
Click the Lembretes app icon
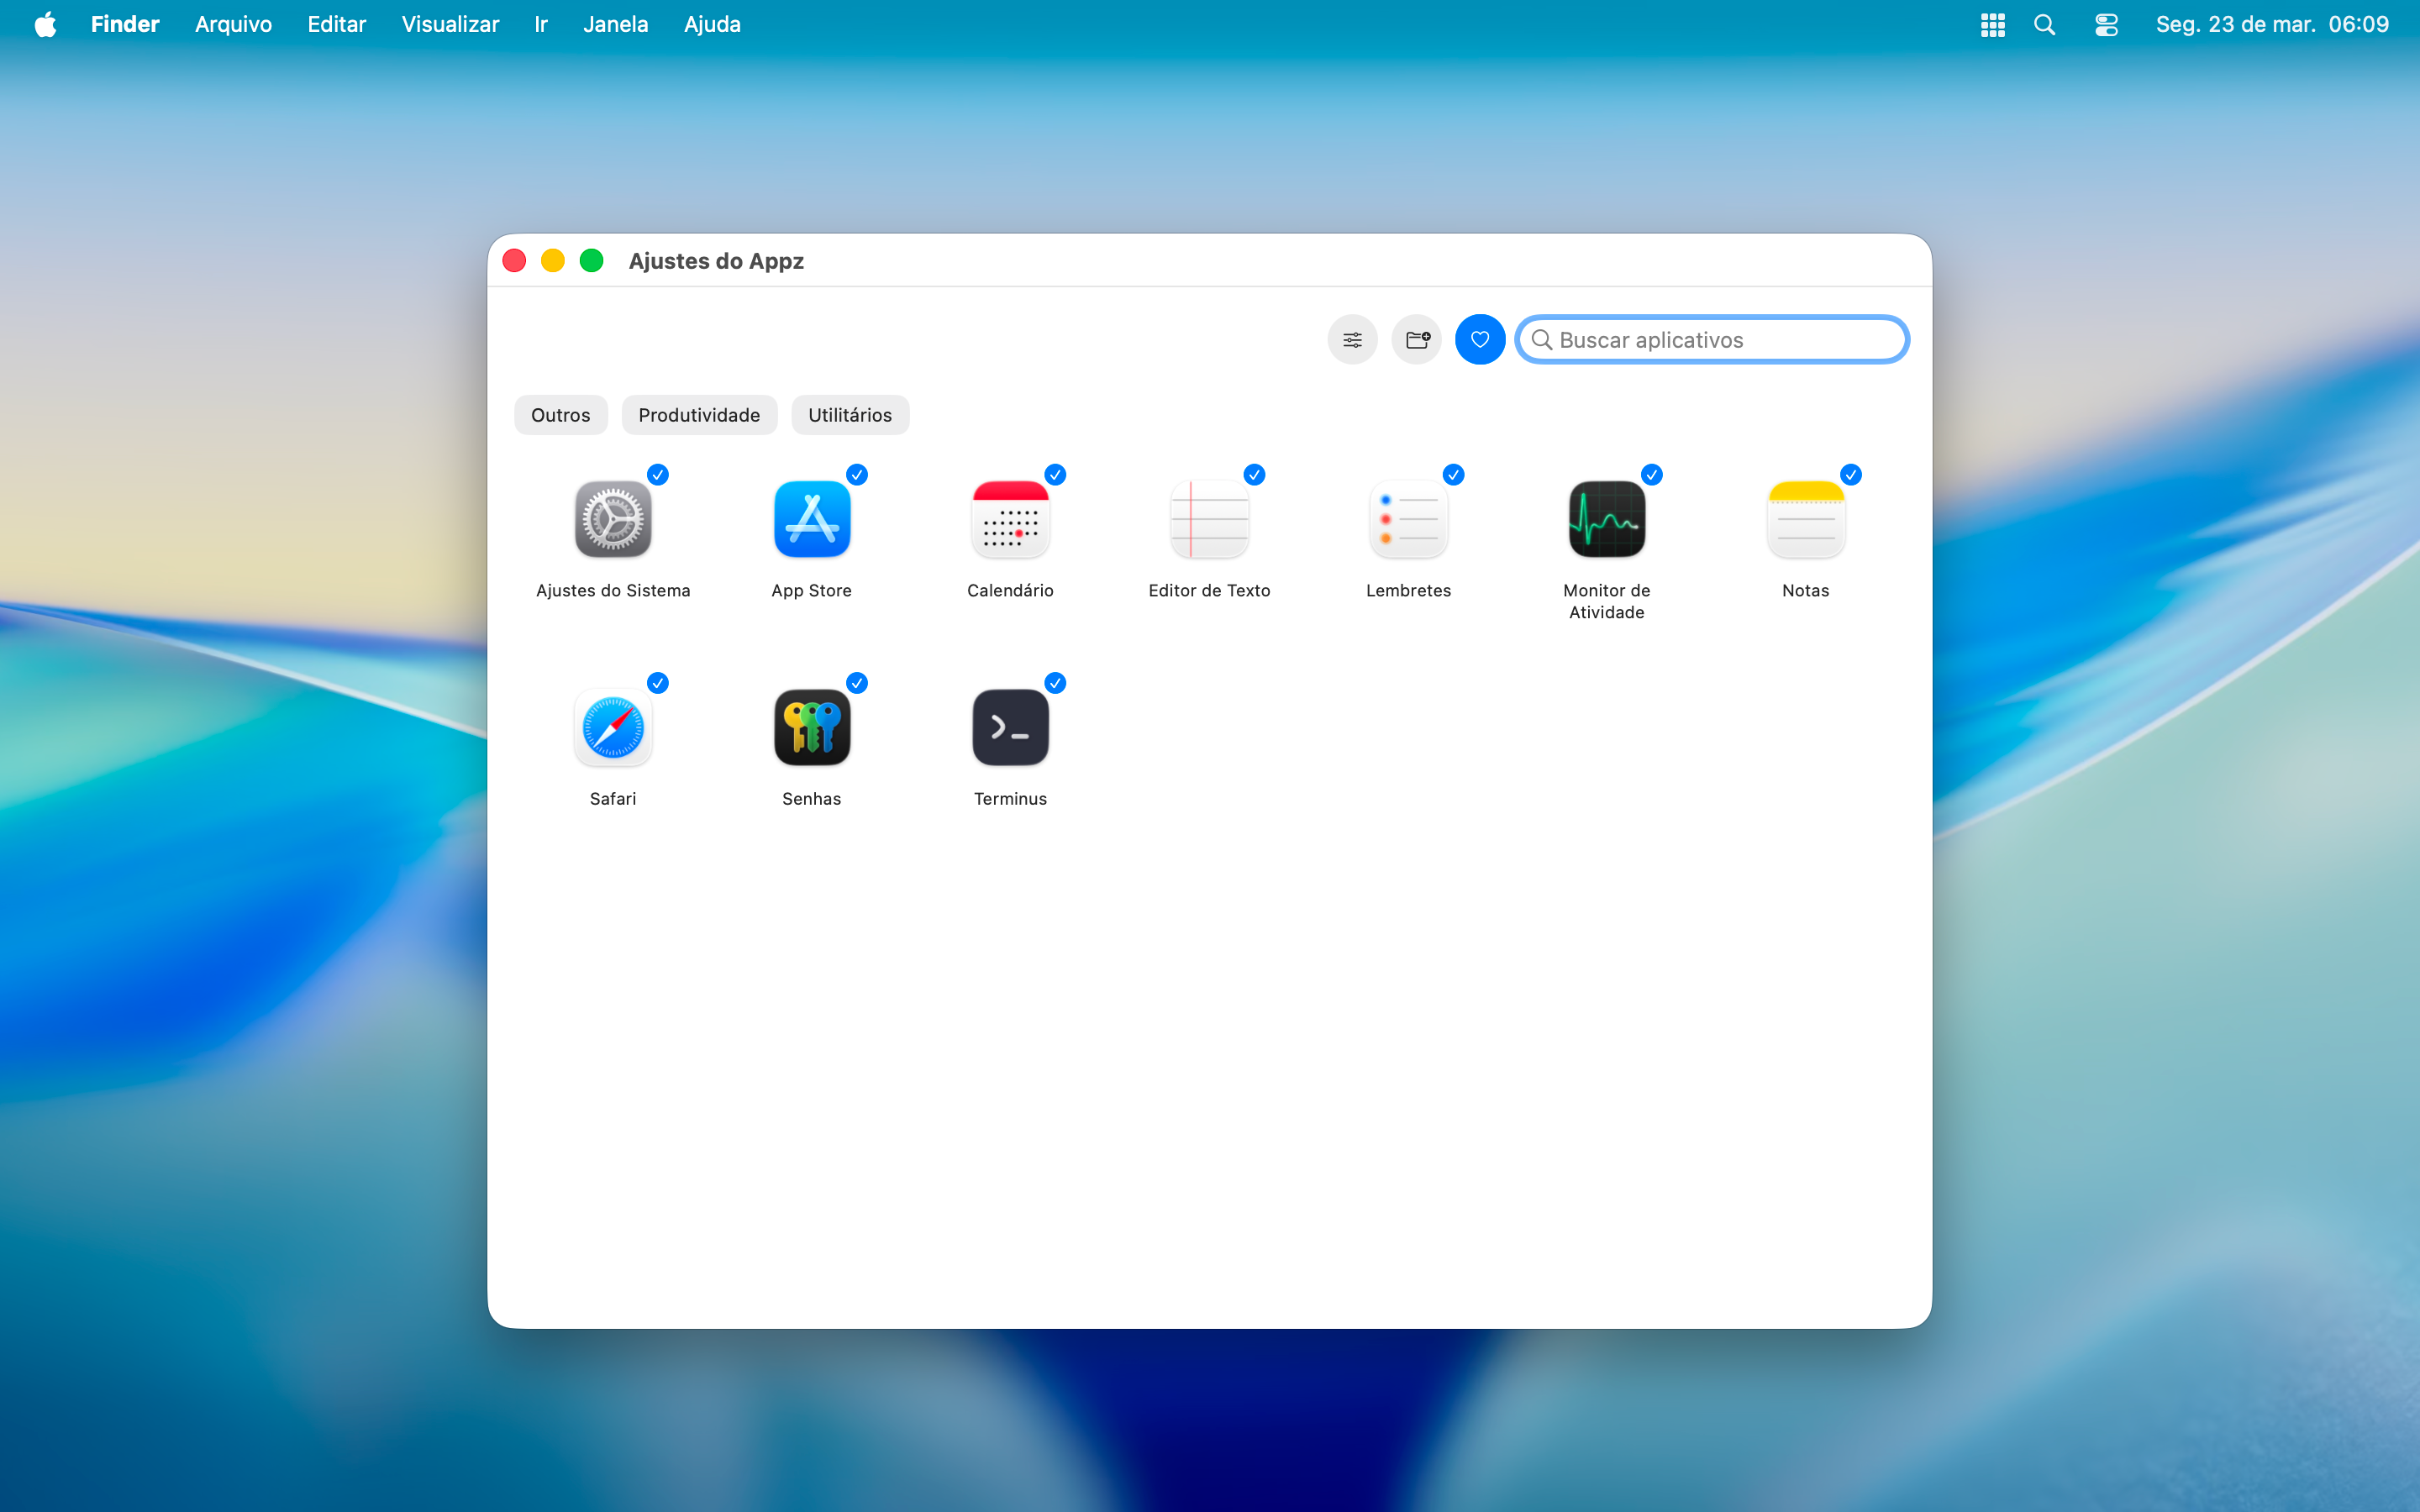1407,519
